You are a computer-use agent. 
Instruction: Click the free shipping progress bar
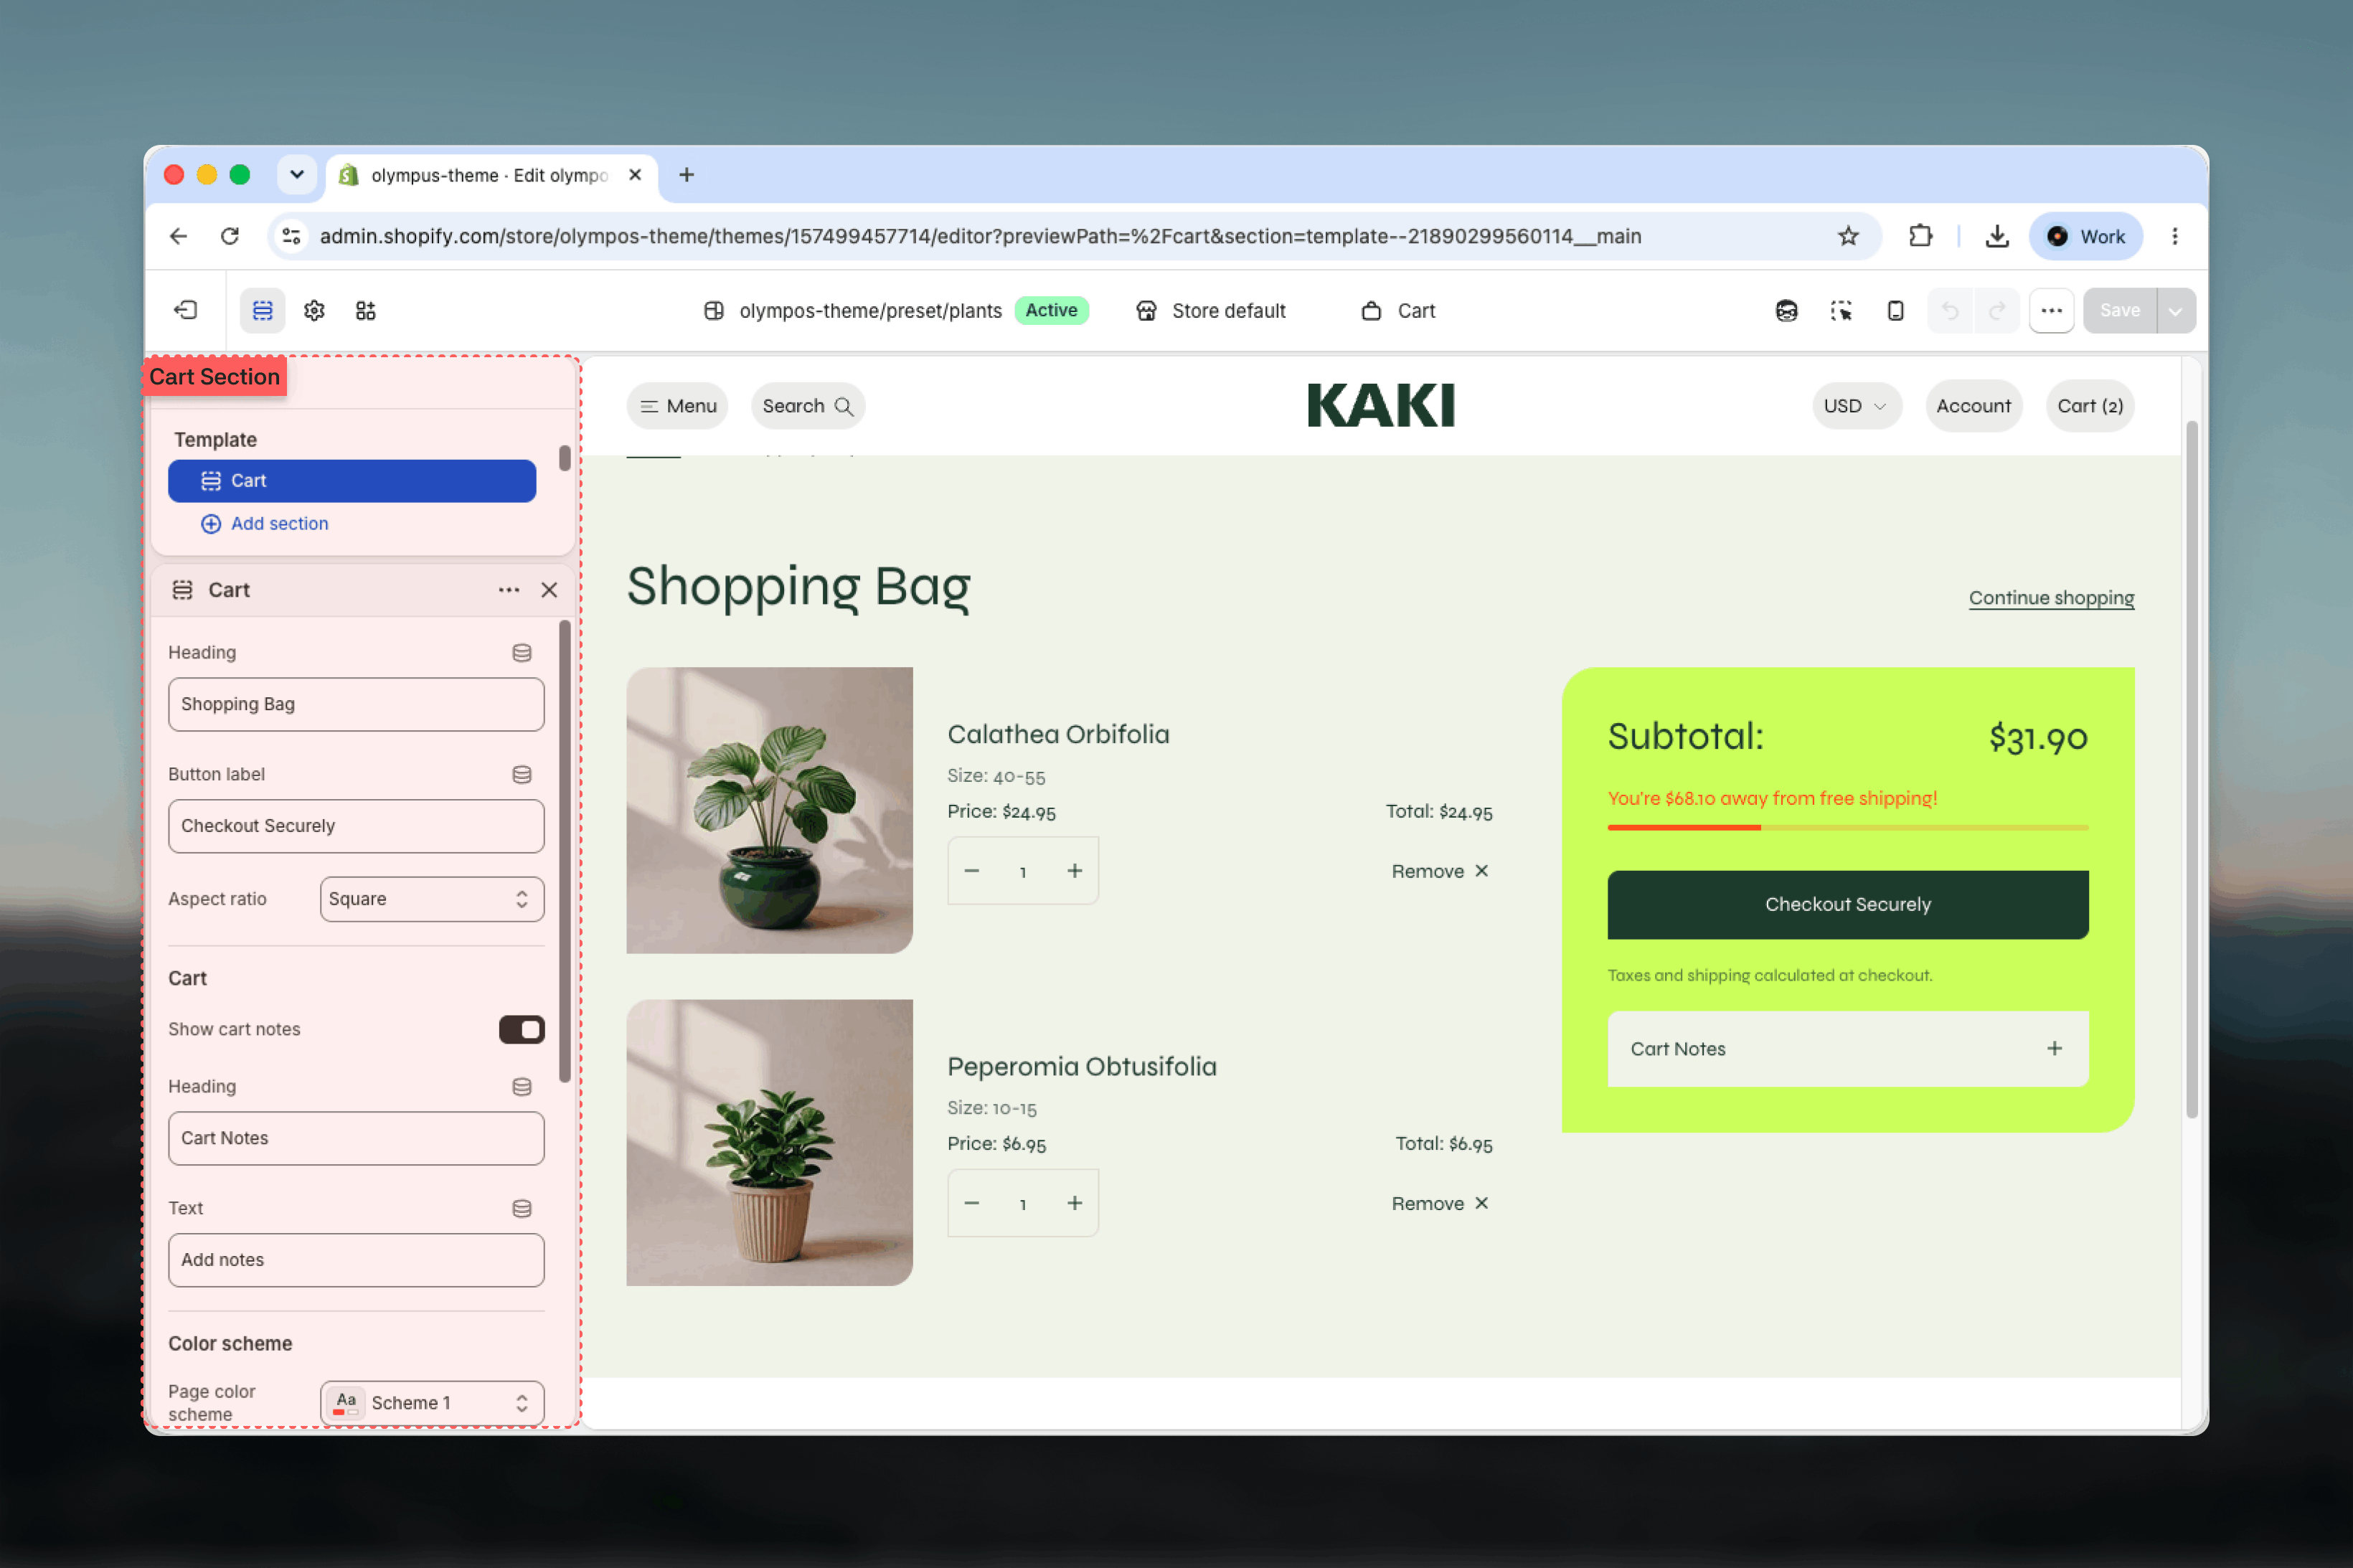click(x=1847, y=827)
